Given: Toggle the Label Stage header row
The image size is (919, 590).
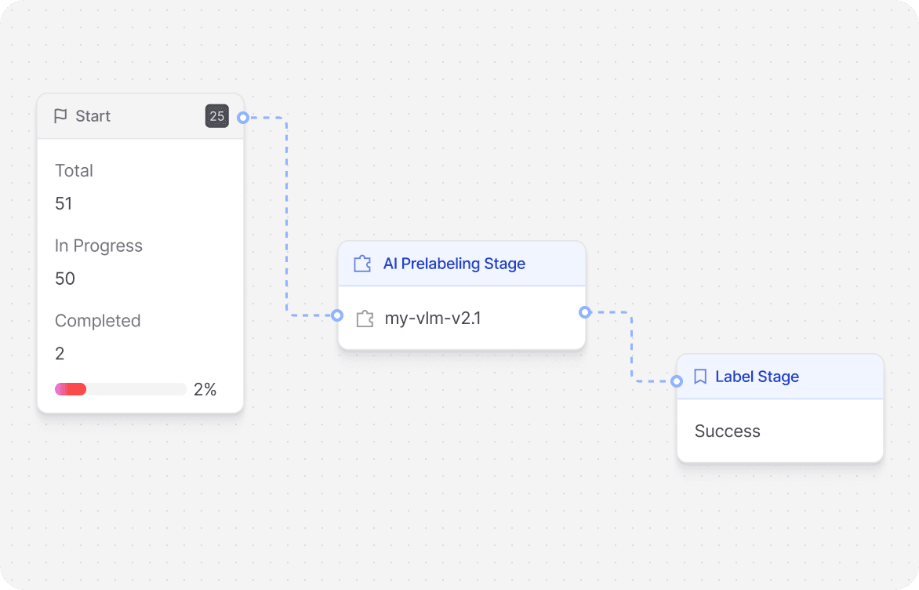Looking at the screenshot, I should tap(779, 377).
